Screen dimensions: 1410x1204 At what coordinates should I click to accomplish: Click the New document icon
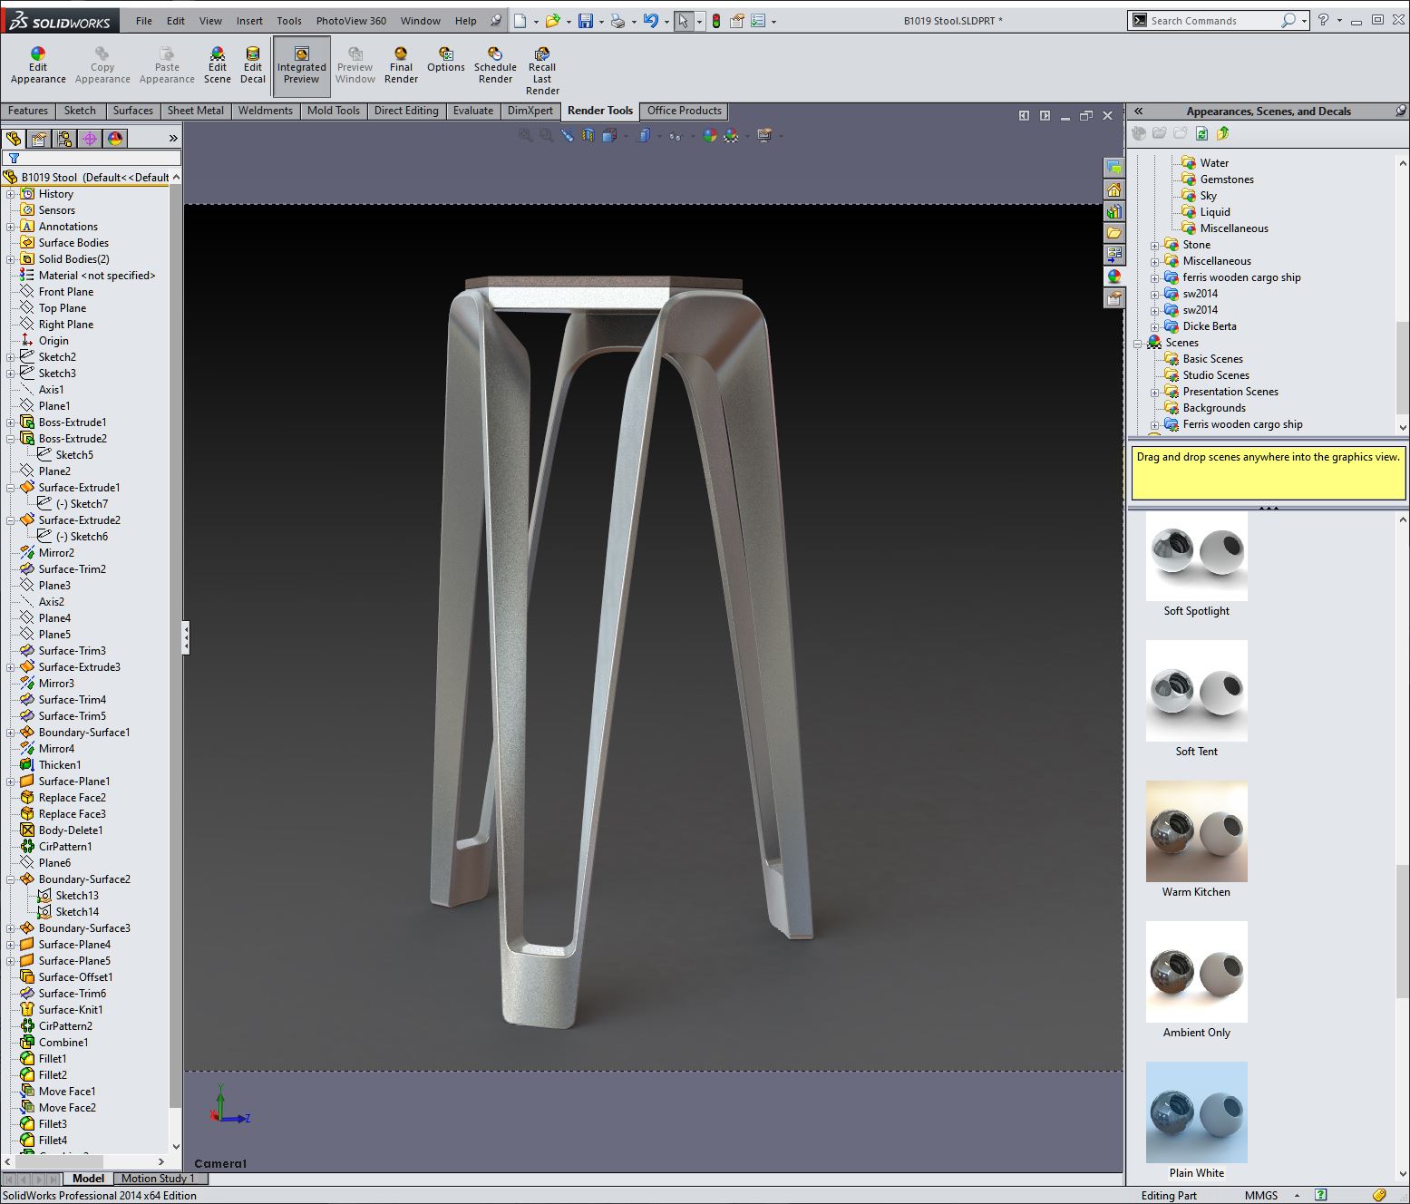click(x=520, y=21)
